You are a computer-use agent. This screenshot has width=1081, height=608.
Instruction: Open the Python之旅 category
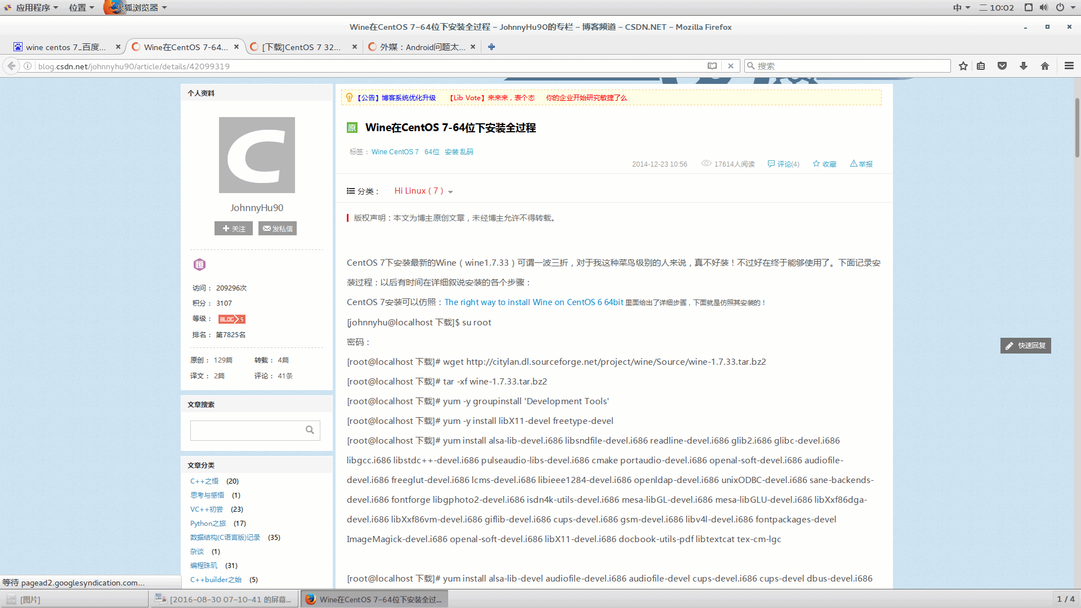208,523
